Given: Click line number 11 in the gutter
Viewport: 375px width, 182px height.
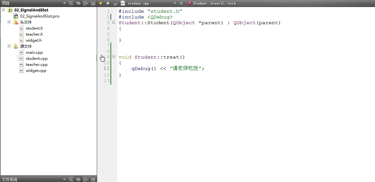Looking at the screenshot, I should [107, 68].
